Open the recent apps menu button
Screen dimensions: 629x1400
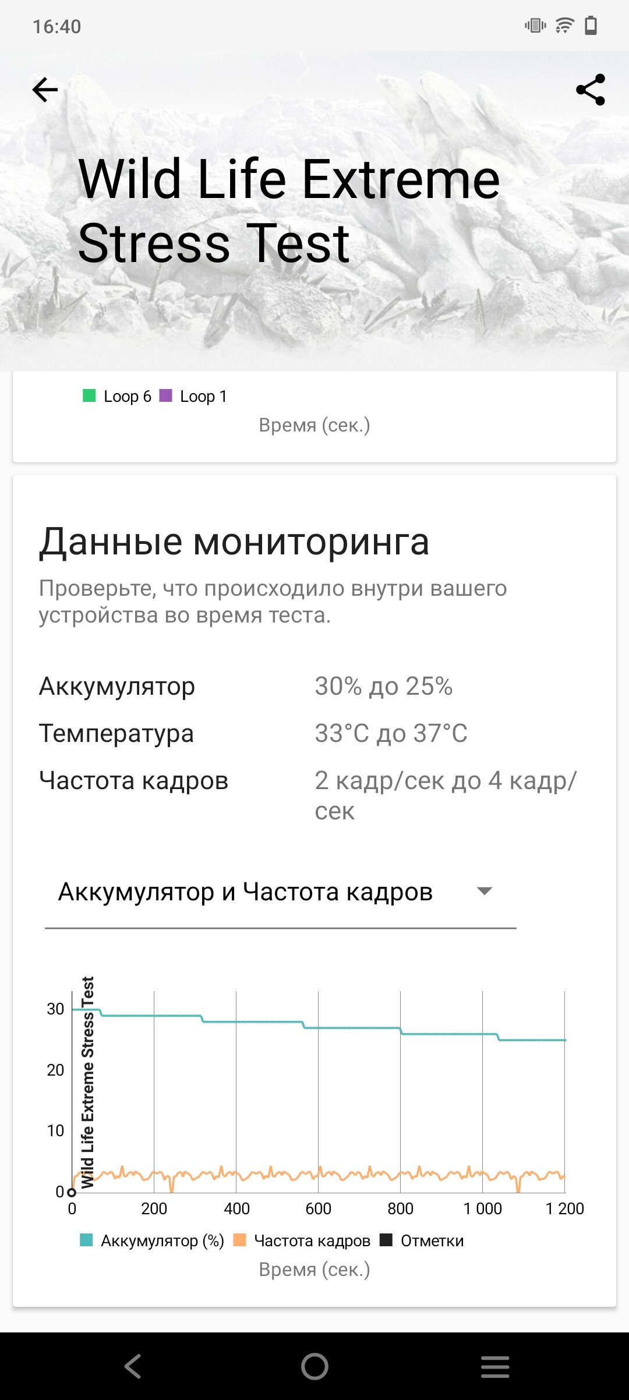pyautogui.click(x=495, y=1366)
